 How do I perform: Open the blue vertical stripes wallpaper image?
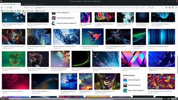click(x=161, y=37)
